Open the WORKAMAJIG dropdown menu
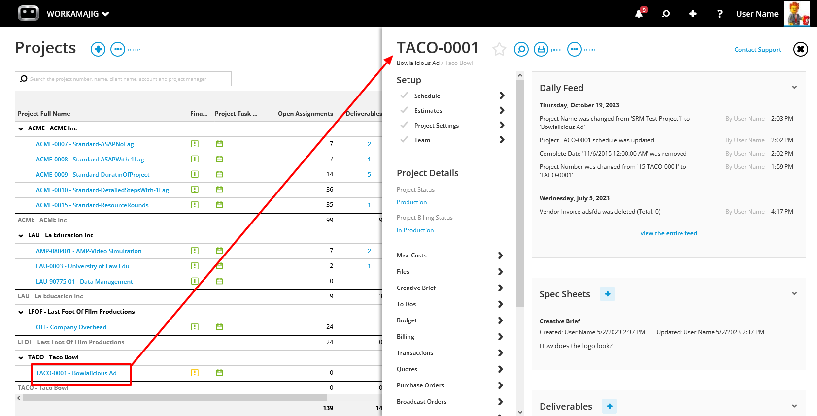This screenshot has height=416, width=817. click(78, 14)
